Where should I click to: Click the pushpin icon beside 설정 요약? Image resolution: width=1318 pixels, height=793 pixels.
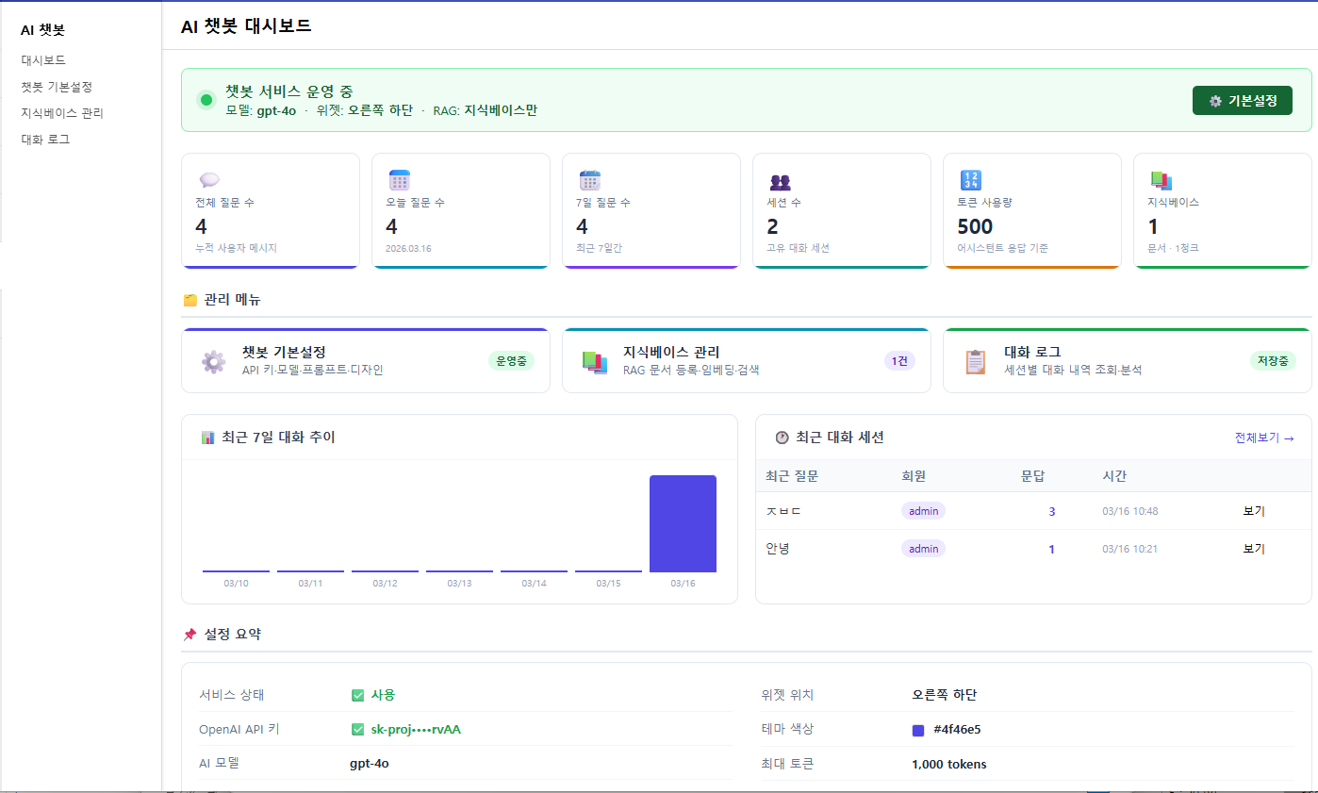coord(189,635)
